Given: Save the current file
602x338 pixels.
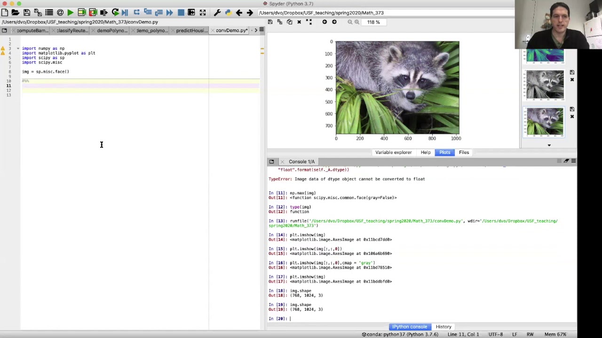Looking at the screenshot, I should 27,13.
